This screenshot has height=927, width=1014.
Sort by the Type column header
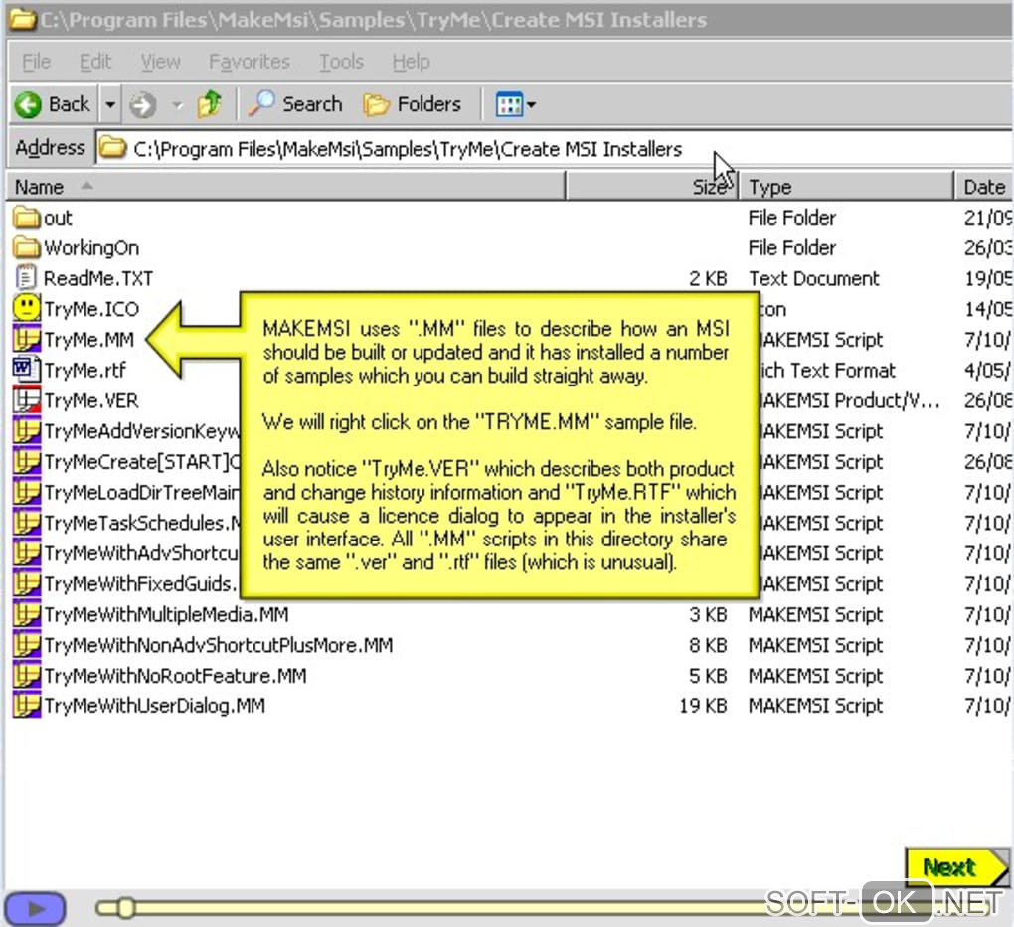[x=846, y=187]
